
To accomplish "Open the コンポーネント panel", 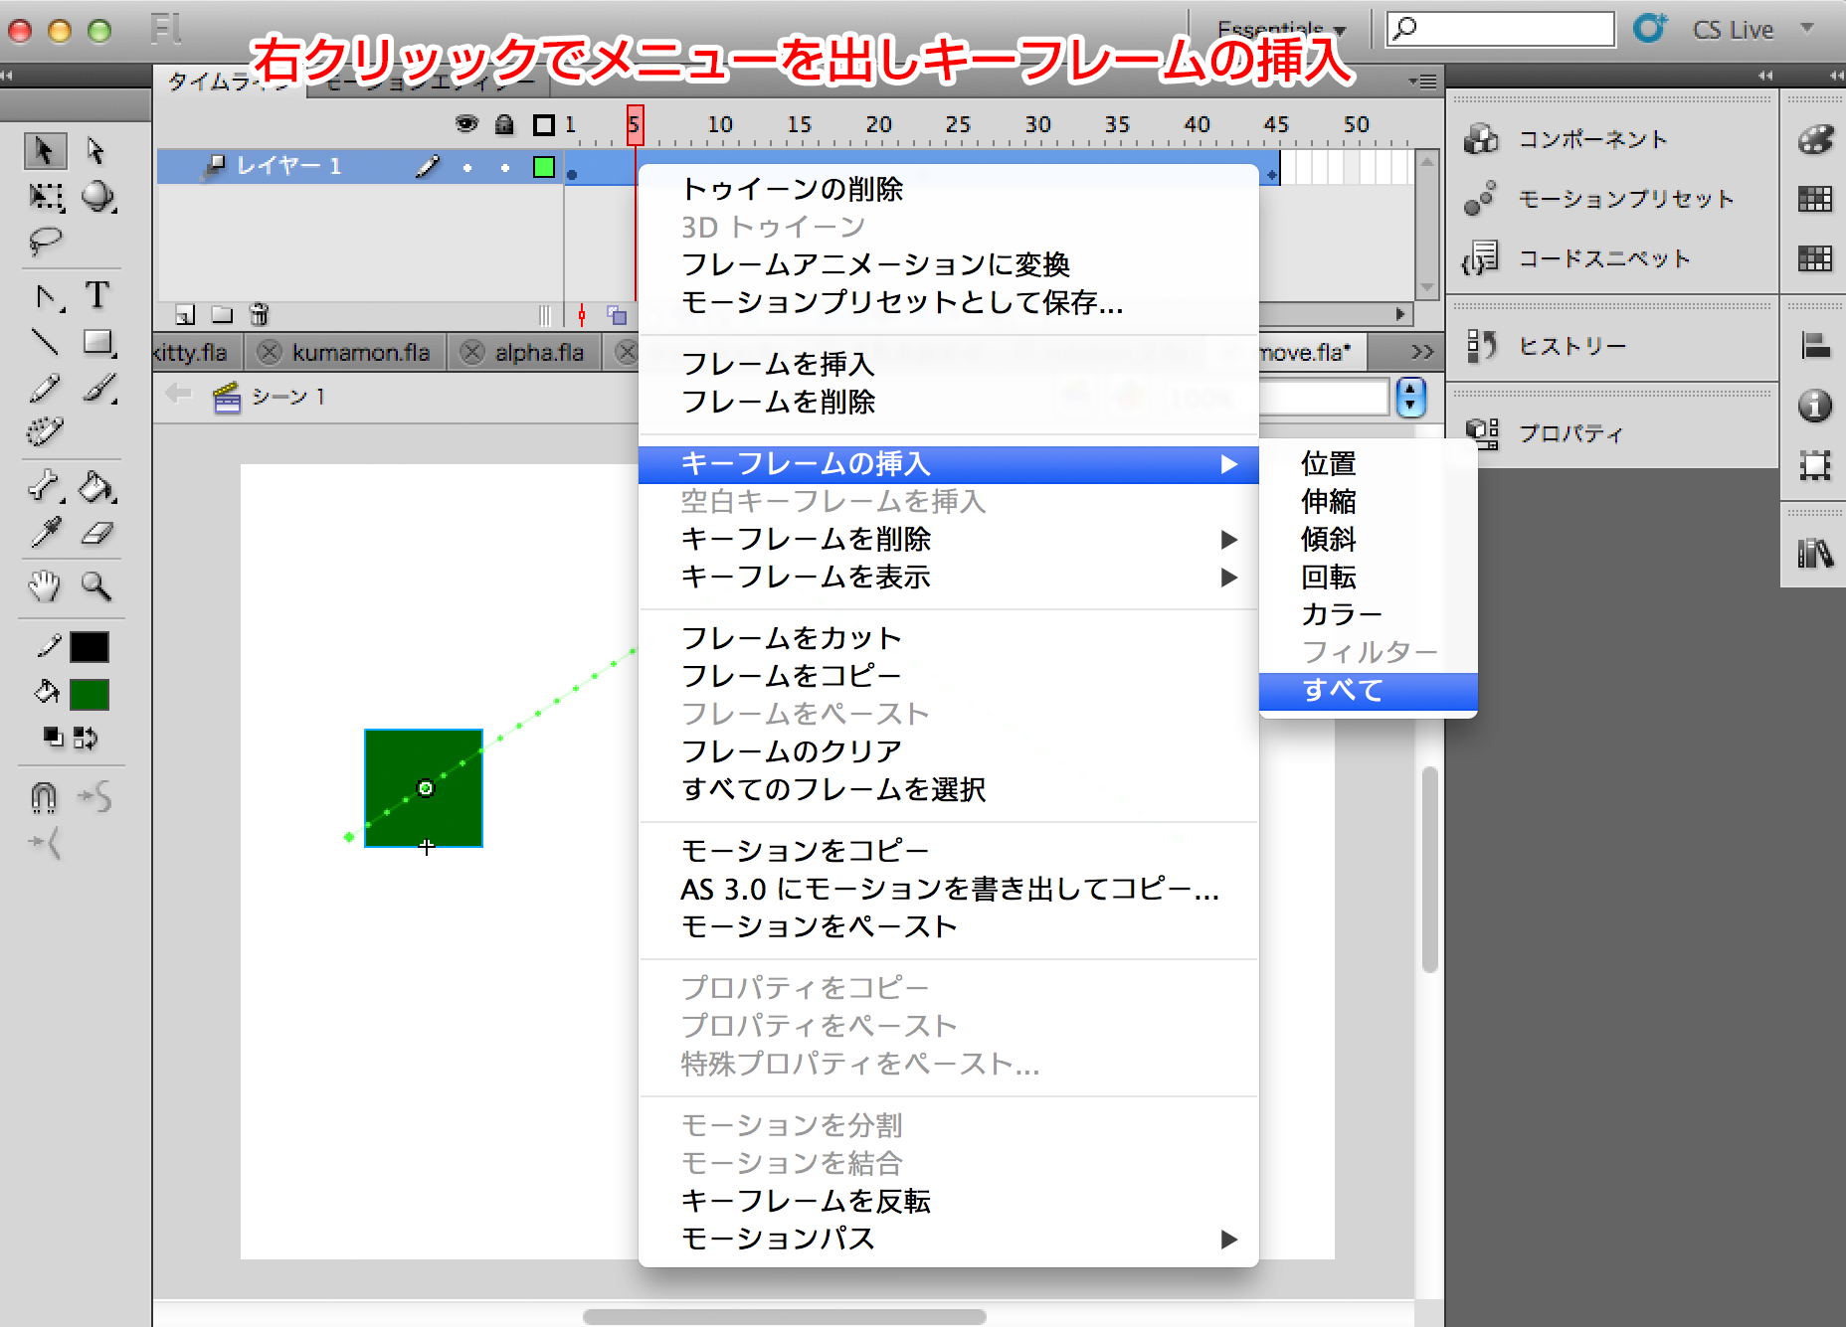I will [1591, 139].
